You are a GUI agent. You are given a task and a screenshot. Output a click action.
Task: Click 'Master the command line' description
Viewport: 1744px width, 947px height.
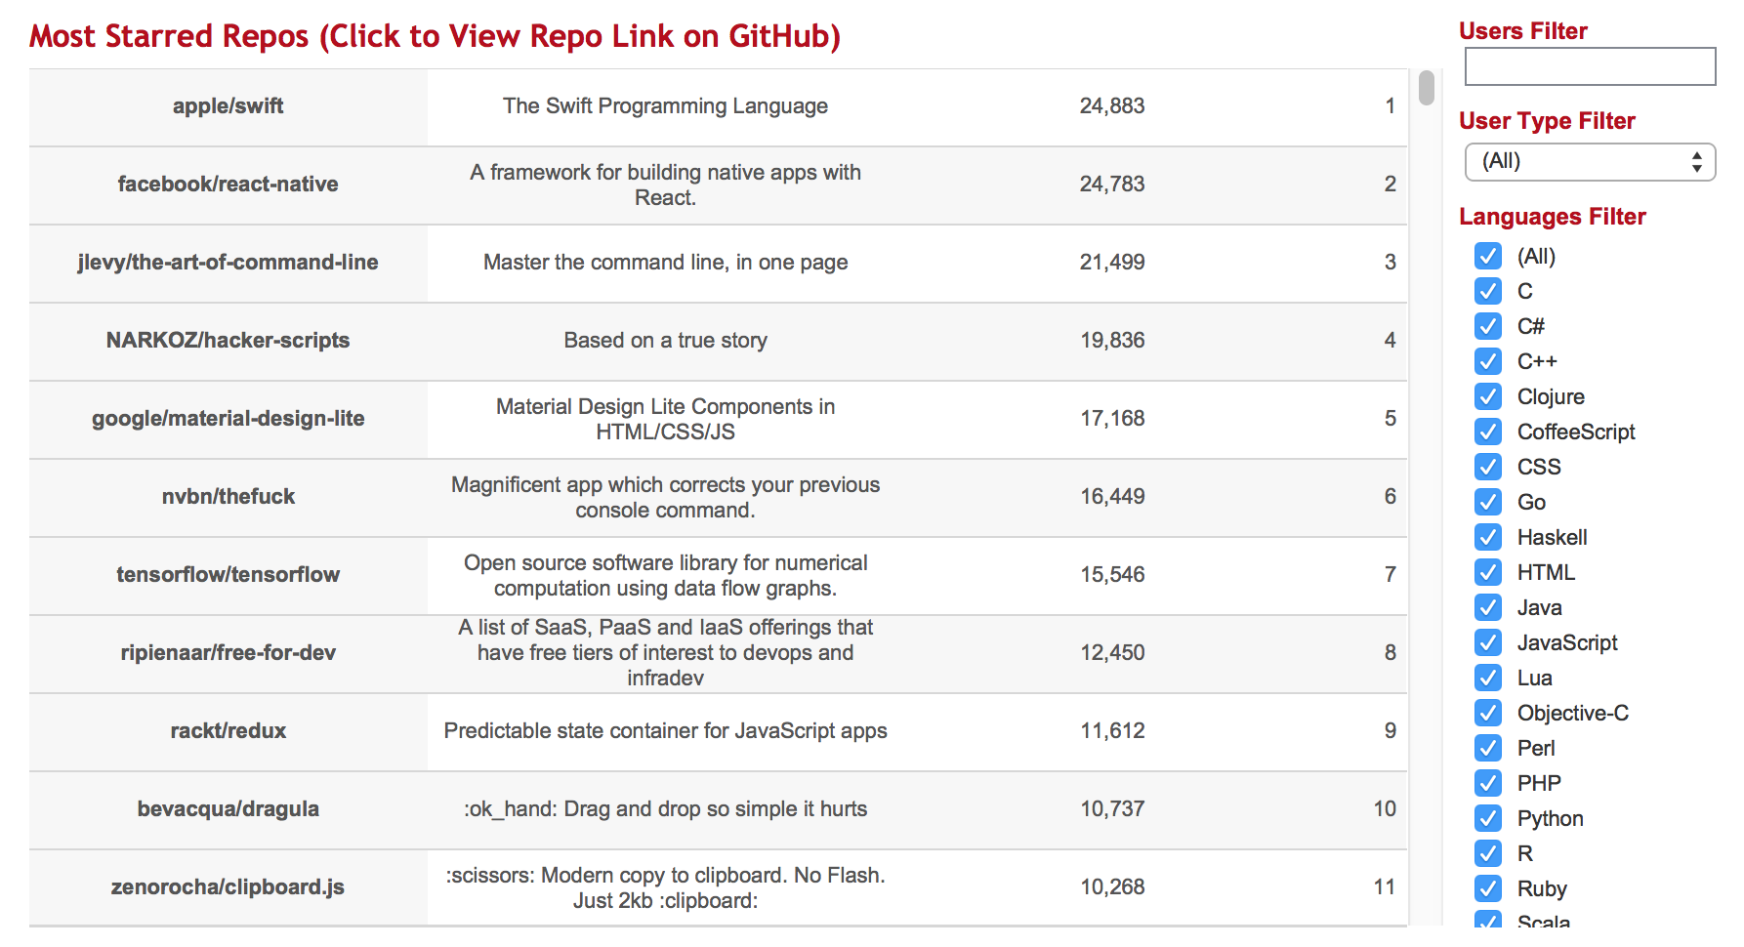coord(665,262)
